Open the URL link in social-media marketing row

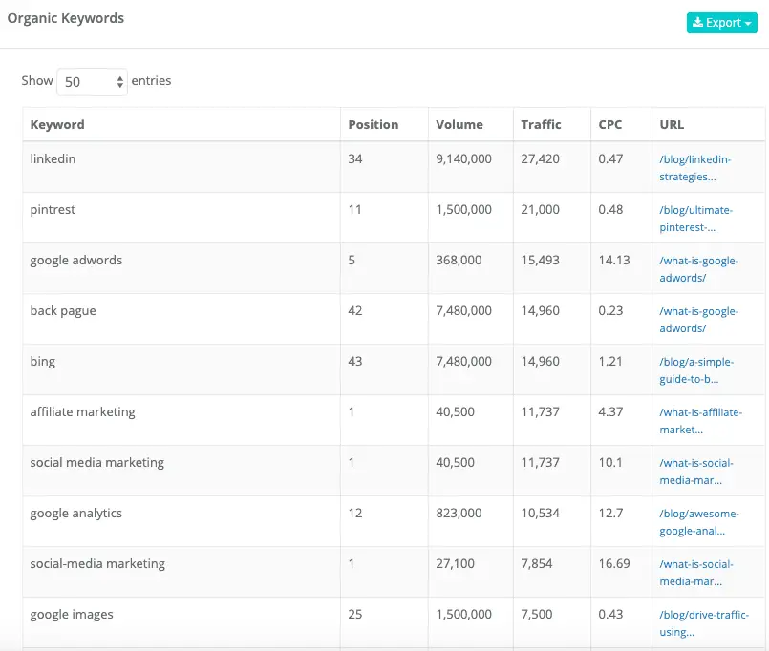coord(696,573)
